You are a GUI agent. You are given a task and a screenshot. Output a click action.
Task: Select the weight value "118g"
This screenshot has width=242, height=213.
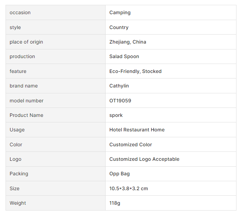[115, 203]
